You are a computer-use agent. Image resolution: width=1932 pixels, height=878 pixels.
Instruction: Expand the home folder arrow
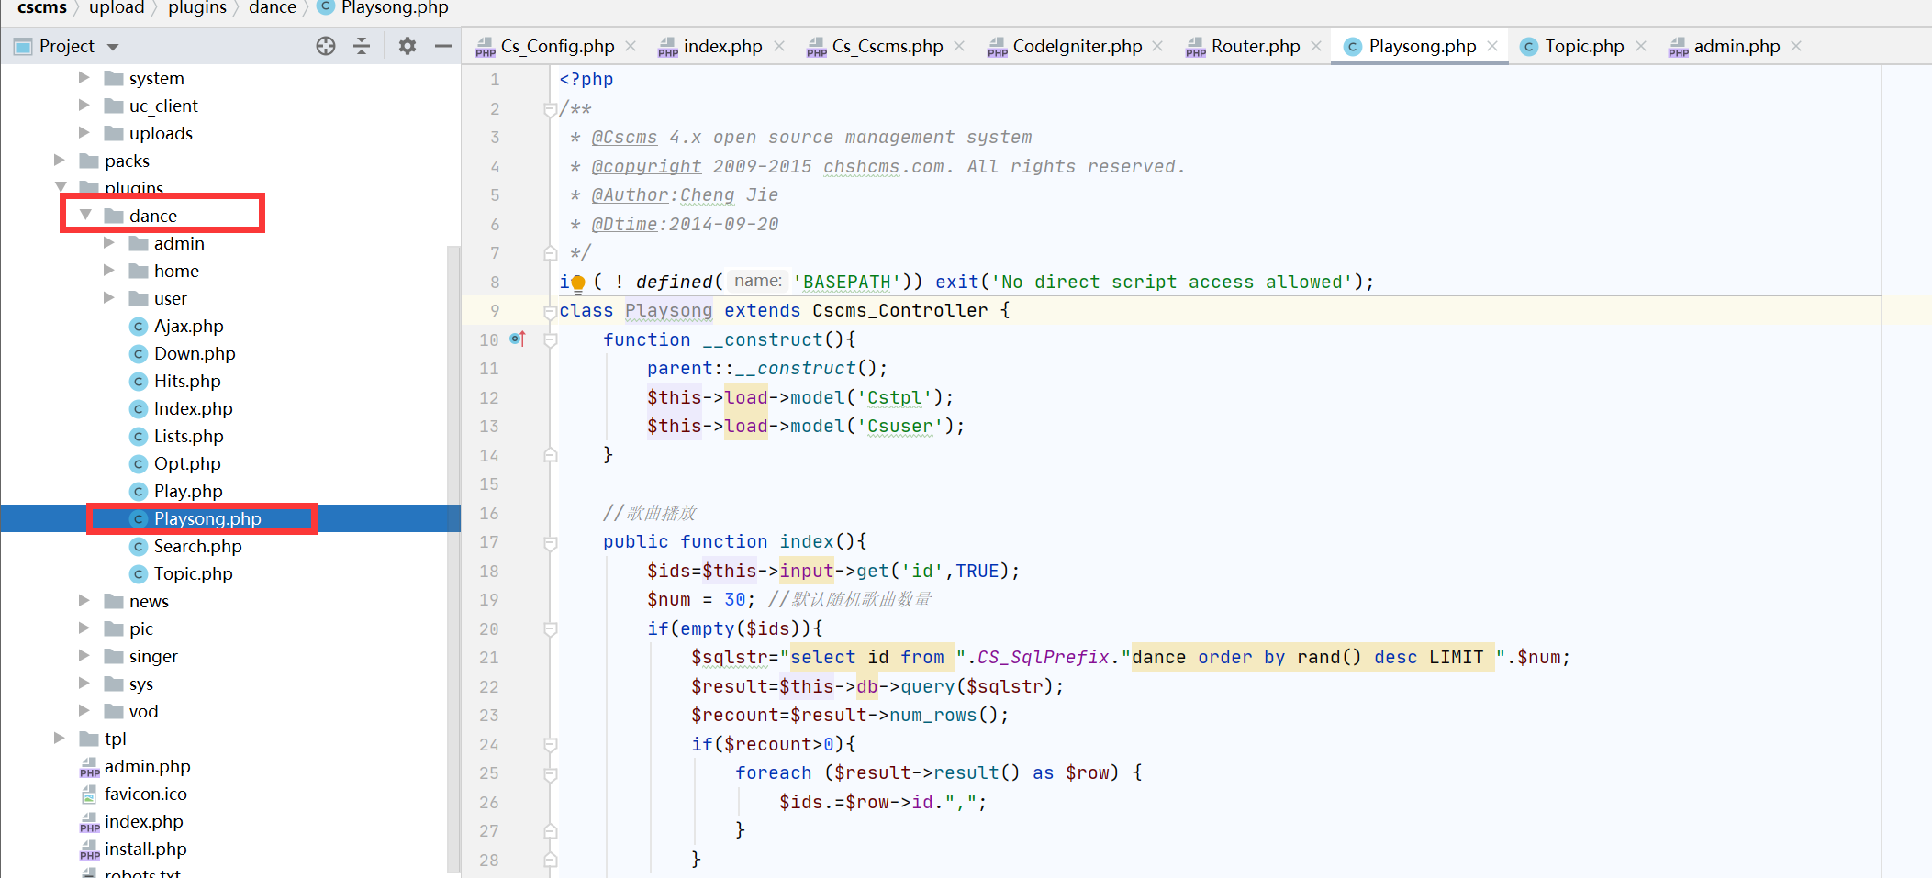109,271
